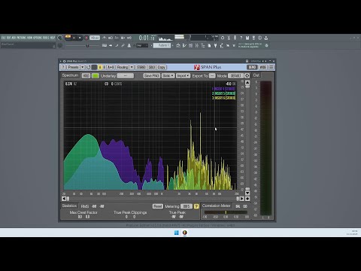
Task: Toggle the WIDE window size button
Action: click(x=262, y=67)
